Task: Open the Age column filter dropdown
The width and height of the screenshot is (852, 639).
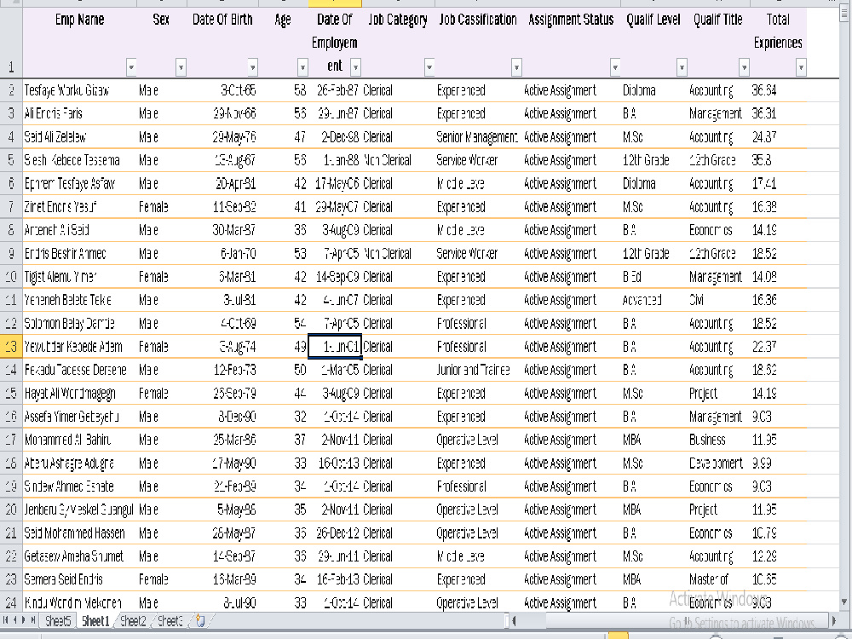Action: 302,67
